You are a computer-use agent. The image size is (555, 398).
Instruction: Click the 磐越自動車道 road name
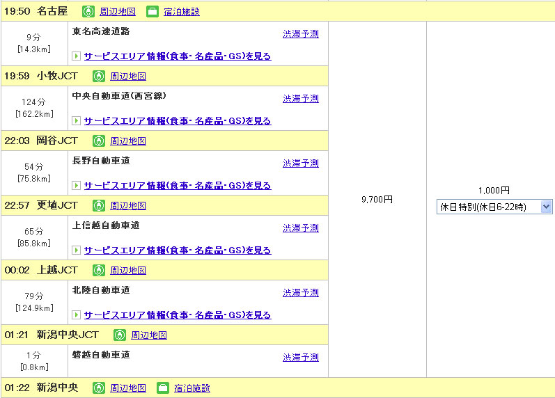click(101, 355)
